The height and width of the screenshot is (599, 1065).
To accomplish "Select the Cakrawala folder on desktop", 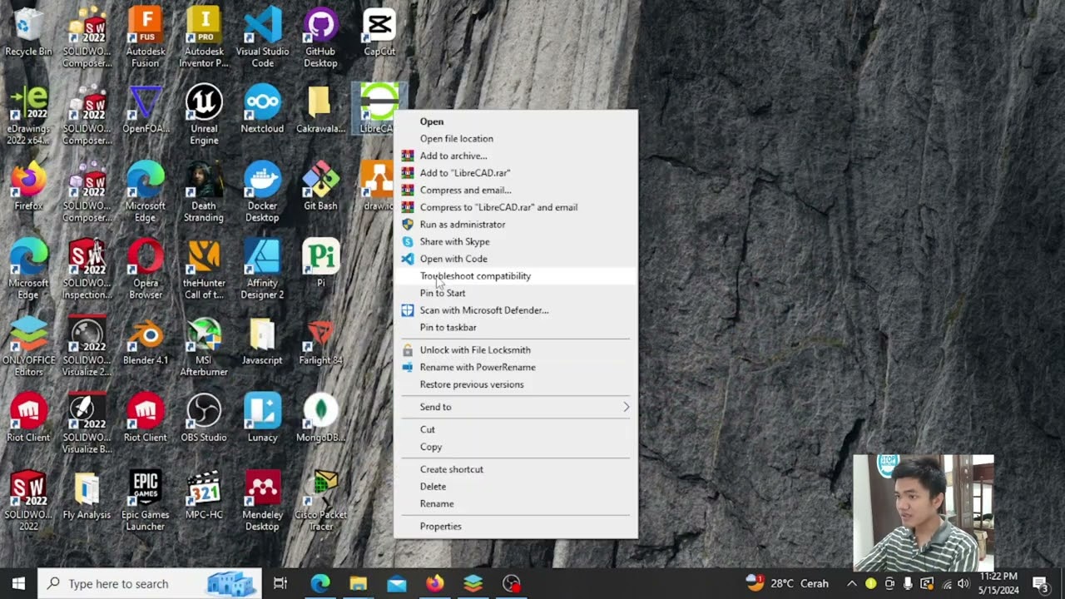I will click(320, 110).
